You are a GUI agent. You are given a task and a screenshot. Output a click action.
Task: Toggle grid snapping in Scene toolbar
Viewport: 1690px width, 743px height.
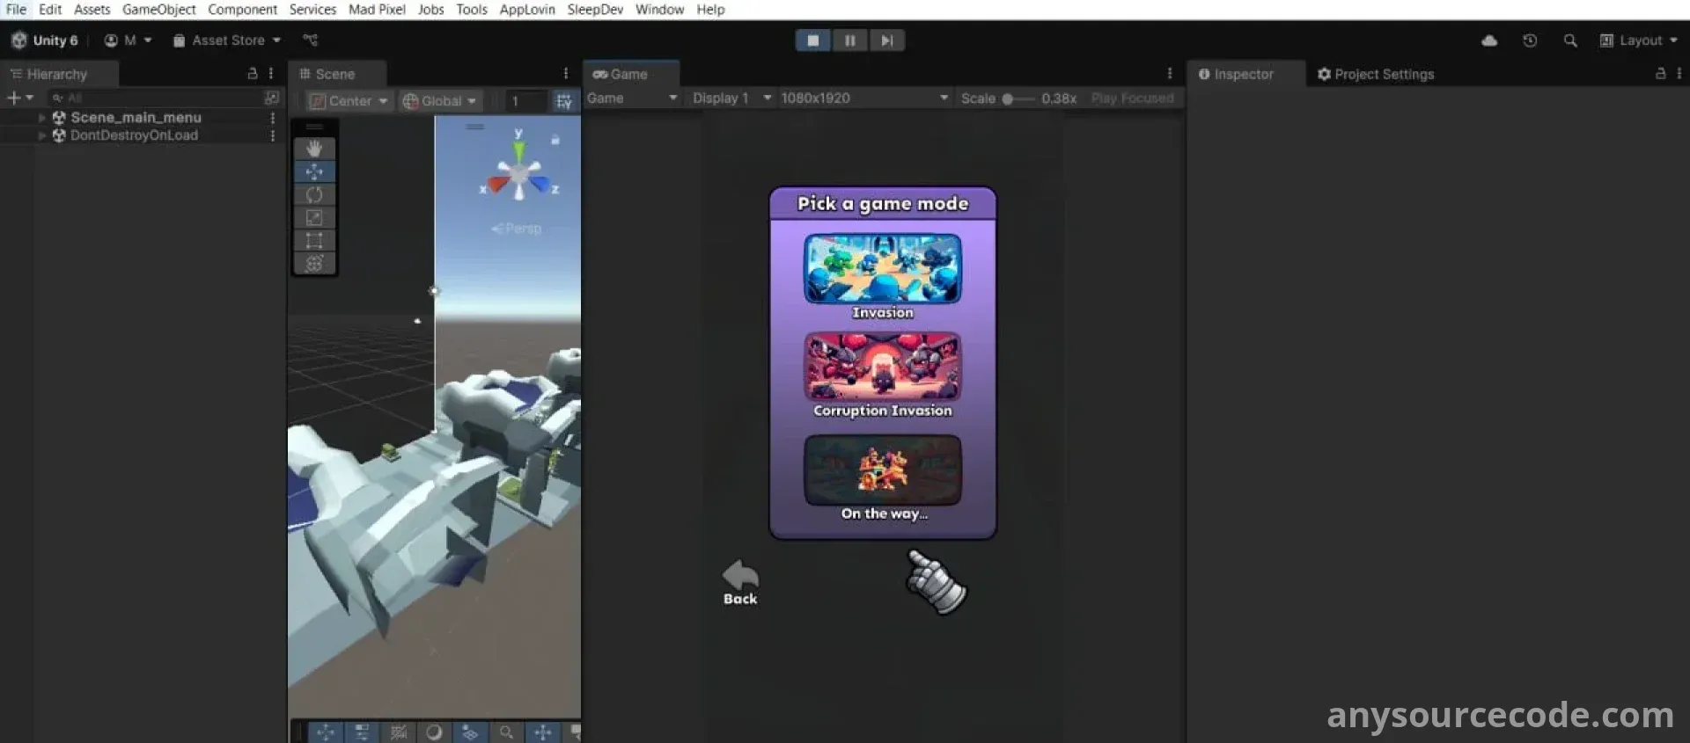pyautogui.click(x=564, y=101)
